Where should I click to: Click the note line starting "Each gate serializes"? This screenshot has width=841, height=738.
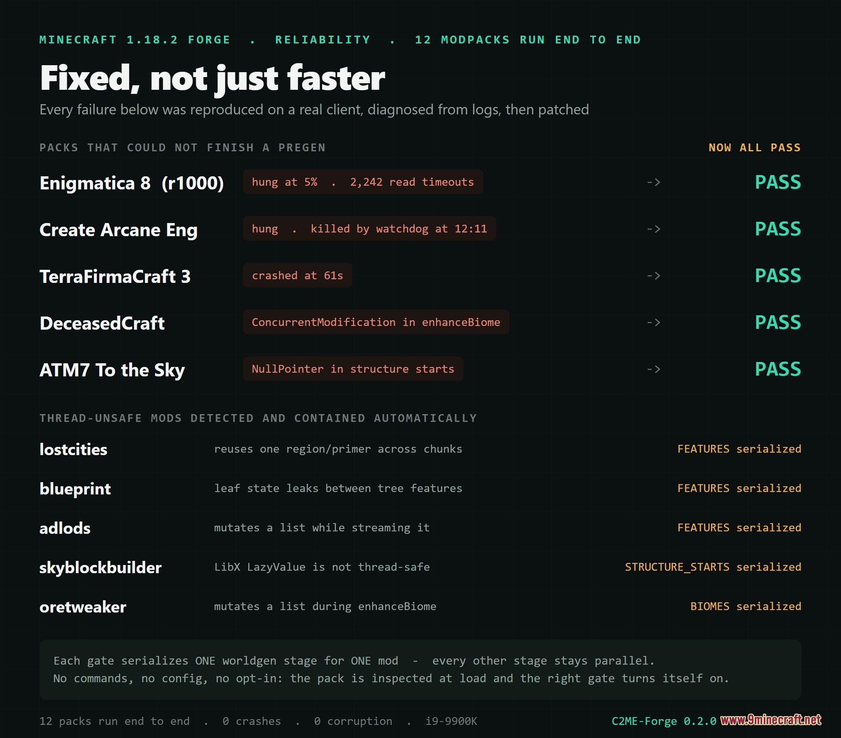[354, 661]
